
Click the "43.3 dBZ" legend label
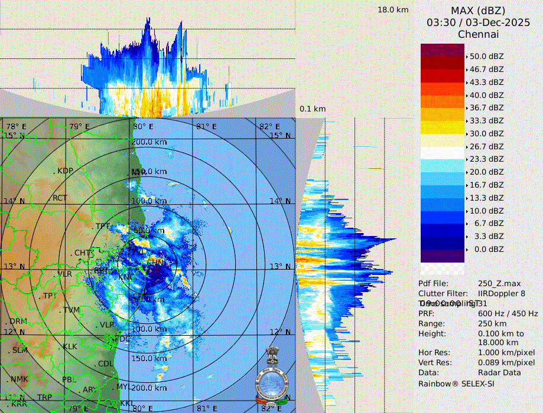(x=486, y=83)
